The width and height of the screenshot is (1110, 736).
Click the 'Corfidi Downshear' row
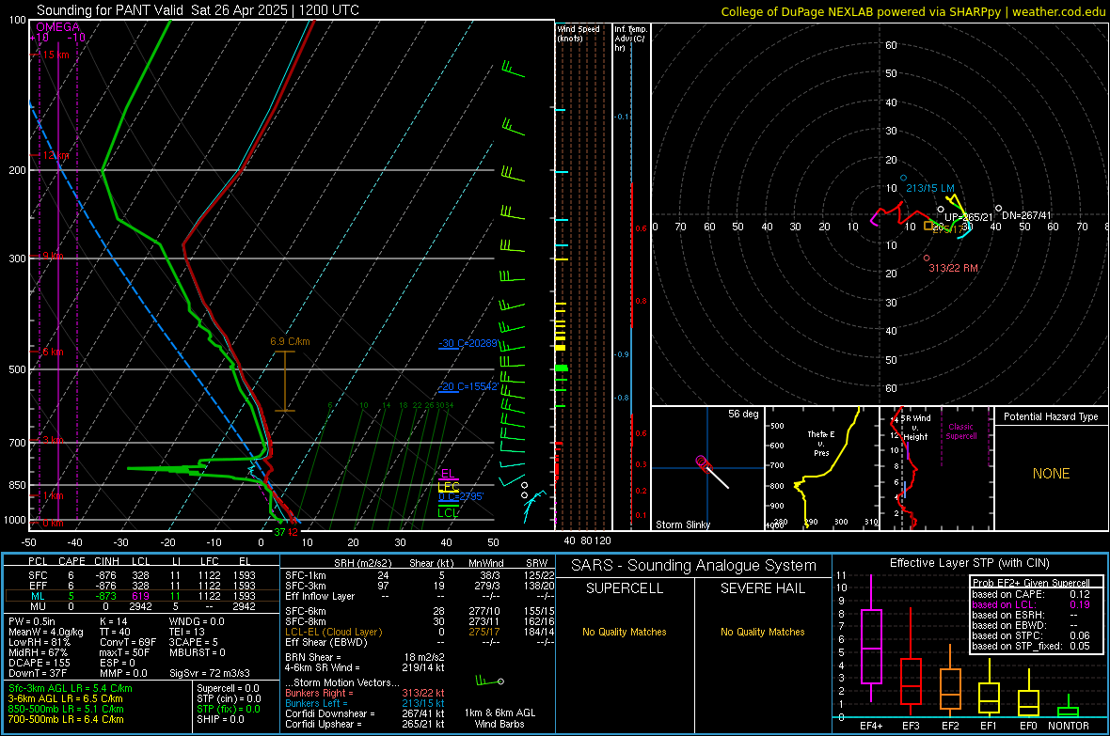click(x=365, y=713)
